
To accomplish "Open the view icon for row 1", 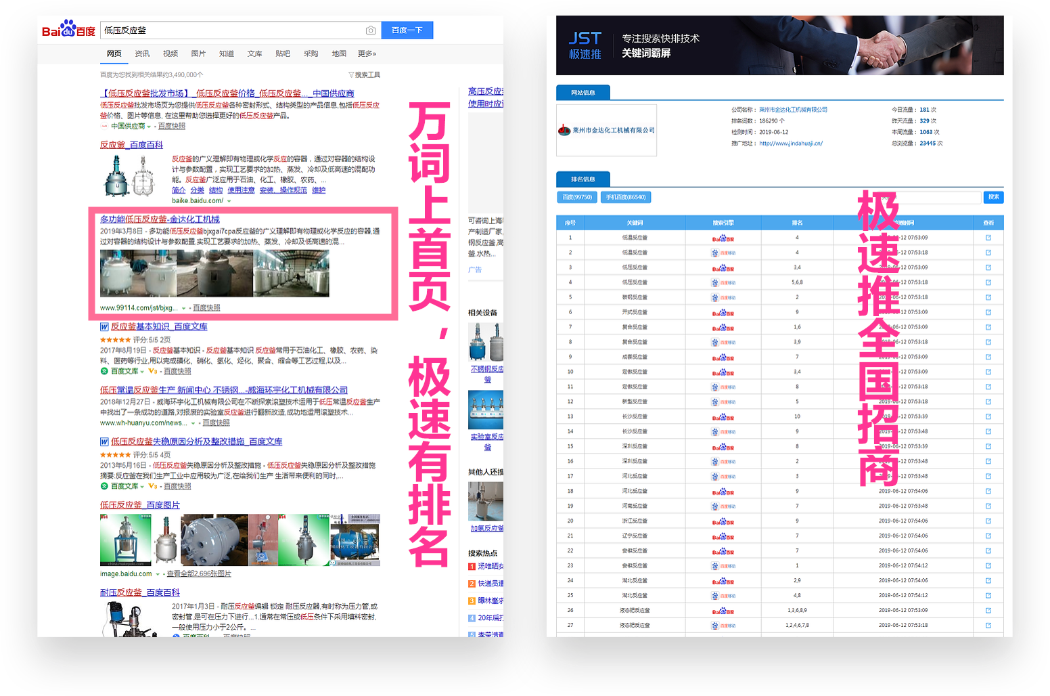I will [x=988, y=238].
